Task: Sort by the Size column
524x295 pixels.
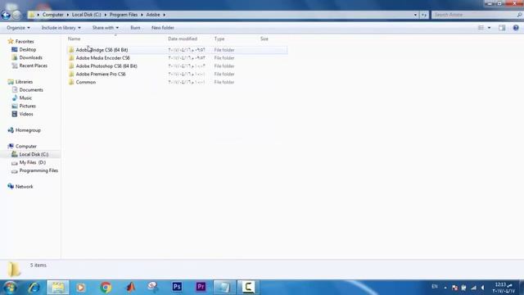Action: click(264, 39)
